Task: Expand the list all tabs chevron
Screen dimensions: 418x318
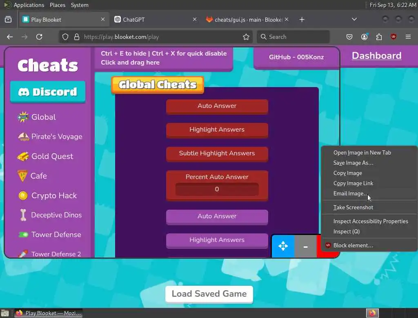Action: point(354,19)
